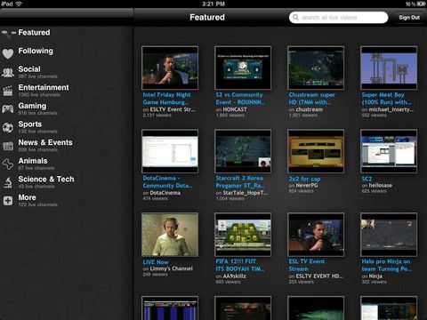427x320 pixels.
Task: Select the Entertainment category label
Action: click(x=44, y=87)
